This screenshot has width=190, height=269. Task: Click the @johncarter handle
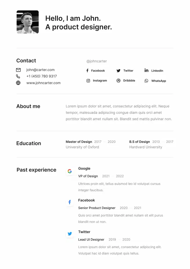pos(96,61)
